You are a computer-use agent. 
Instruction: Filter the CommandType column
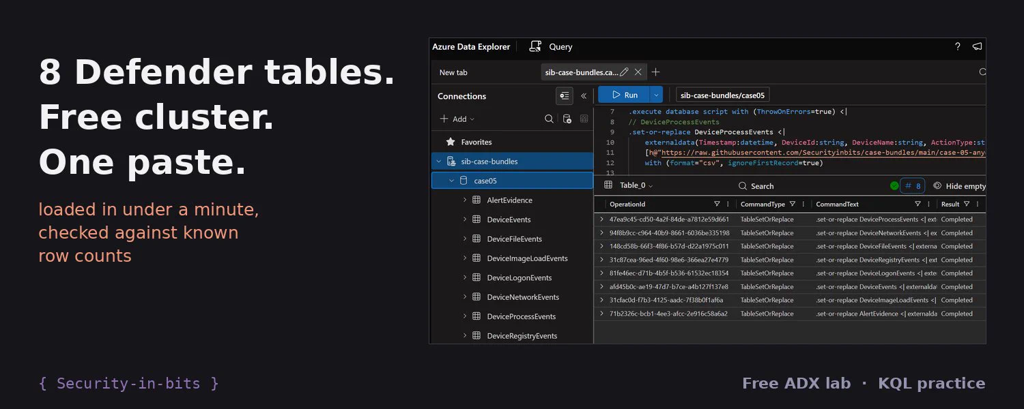[792, 204]
